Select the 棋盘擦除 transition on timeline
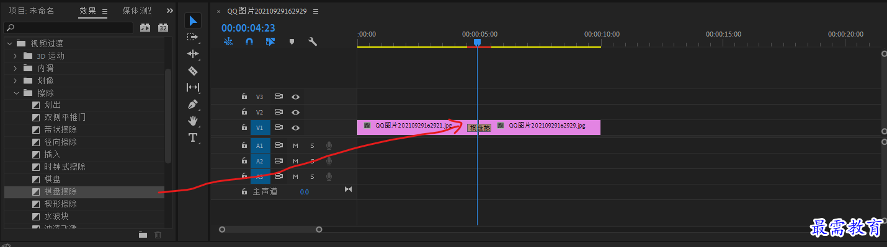 coord(479,128)
